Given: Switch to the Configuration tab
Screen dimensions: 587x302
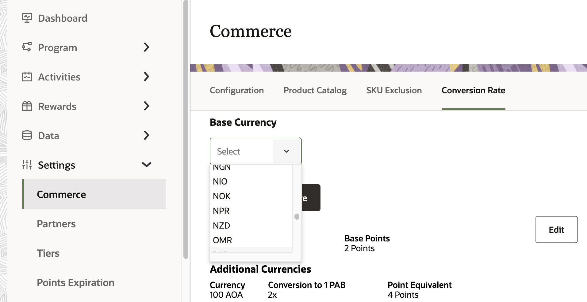Looking at the screenshot, I should 237,91.
